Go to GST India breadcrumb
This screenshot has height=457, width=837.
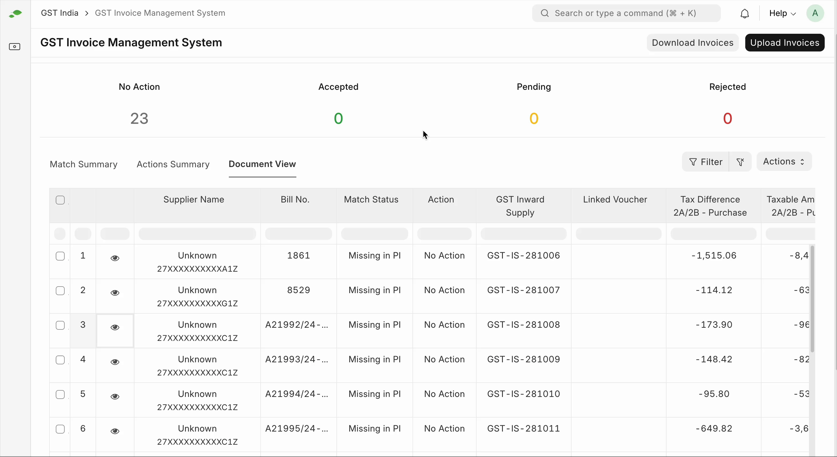pos(59,13)
